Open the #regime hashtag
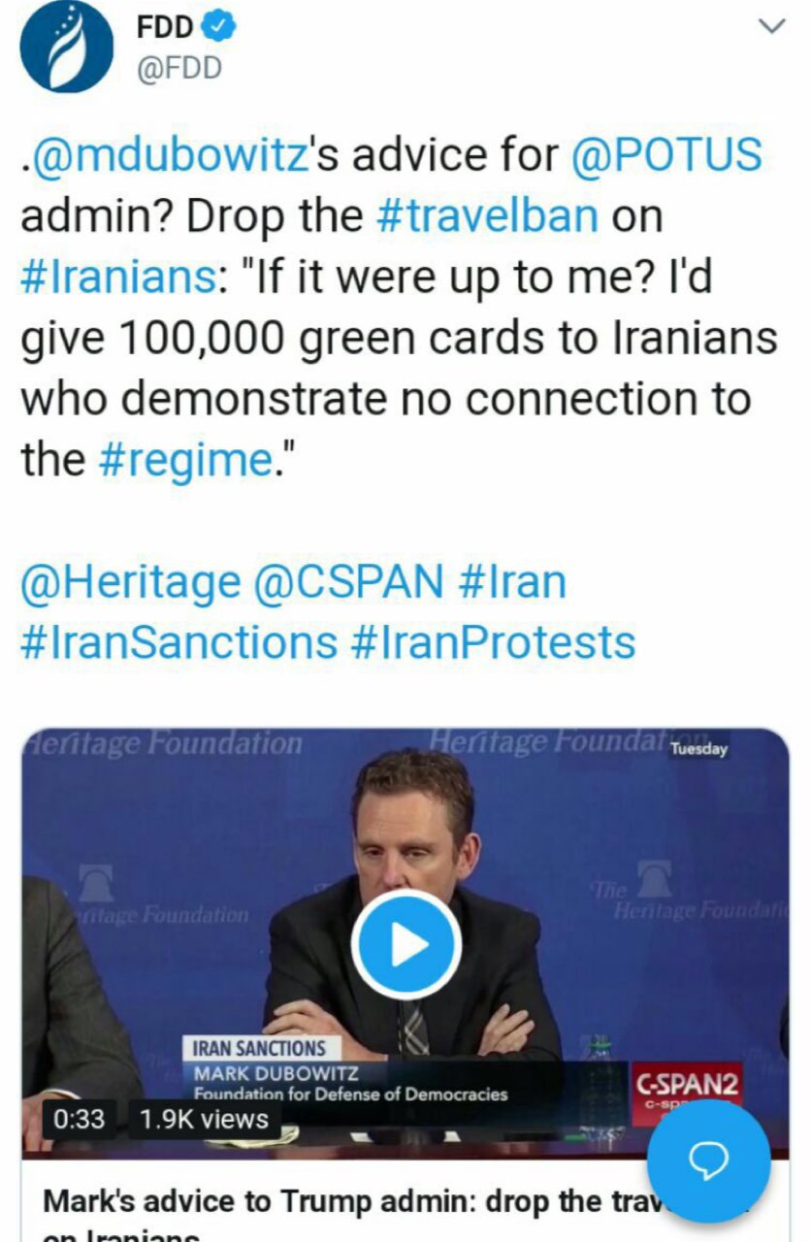 click(x=184, y=459)
